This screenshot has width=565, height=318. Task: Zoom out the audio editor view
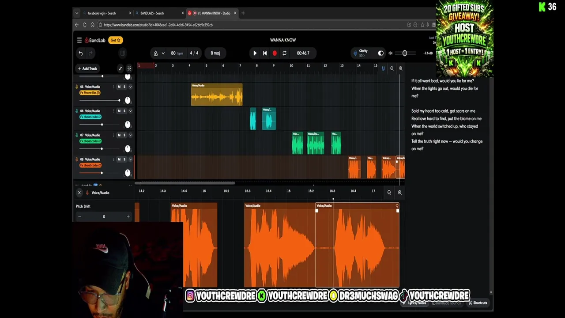coord(389,193)
